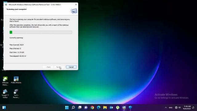This screenshot has width=197, height=111.
Task: Click the ENG language indicator
Action: click(171, 108)
